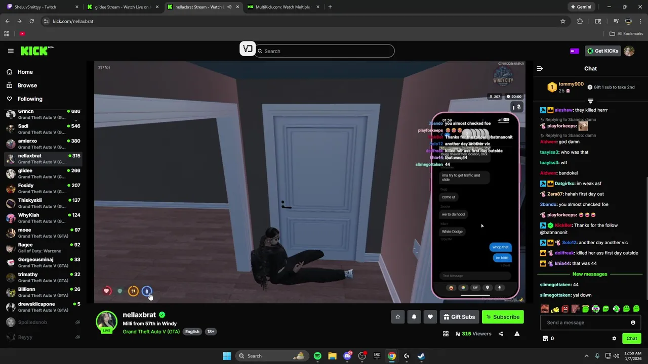The width and height of the screenshot is (648, 364).
Task: Mute the nellaxbrat Stream tab audio
Action: [x=230, y=7]
